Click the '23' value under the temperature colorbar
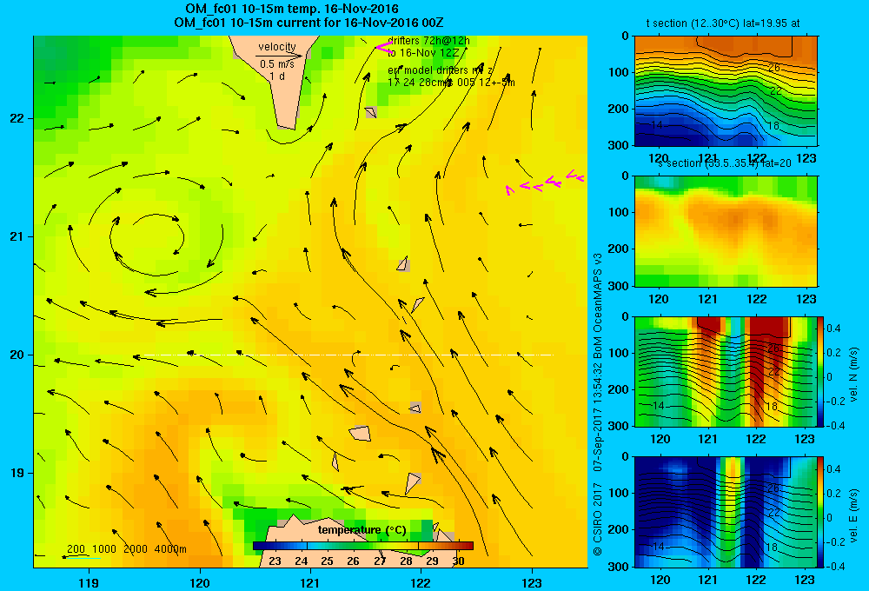This screenshot has width=869, height=591. coord(275,561)
